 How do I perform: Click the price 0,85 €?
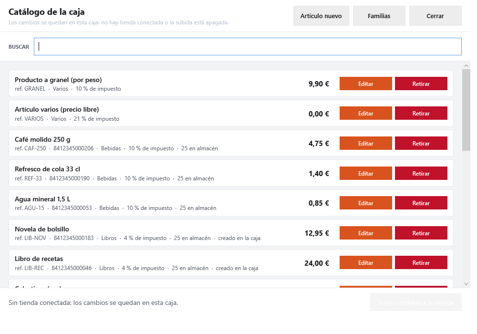[319, 203]
